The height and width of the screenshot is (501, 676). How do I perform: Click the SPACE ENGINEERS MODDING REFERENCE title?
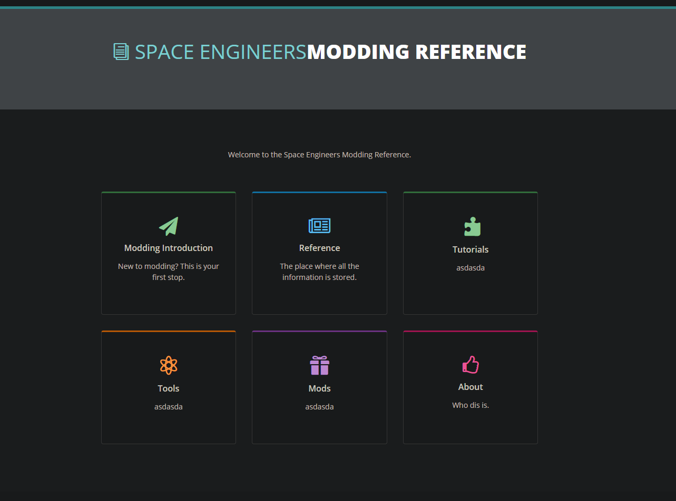click(x=320, y=52)
